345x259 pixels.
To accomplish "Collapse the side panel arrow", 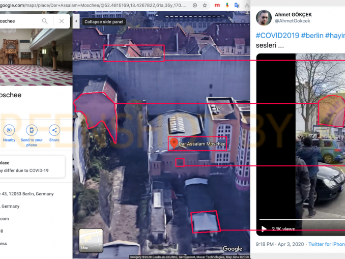I will click(76, 21).
